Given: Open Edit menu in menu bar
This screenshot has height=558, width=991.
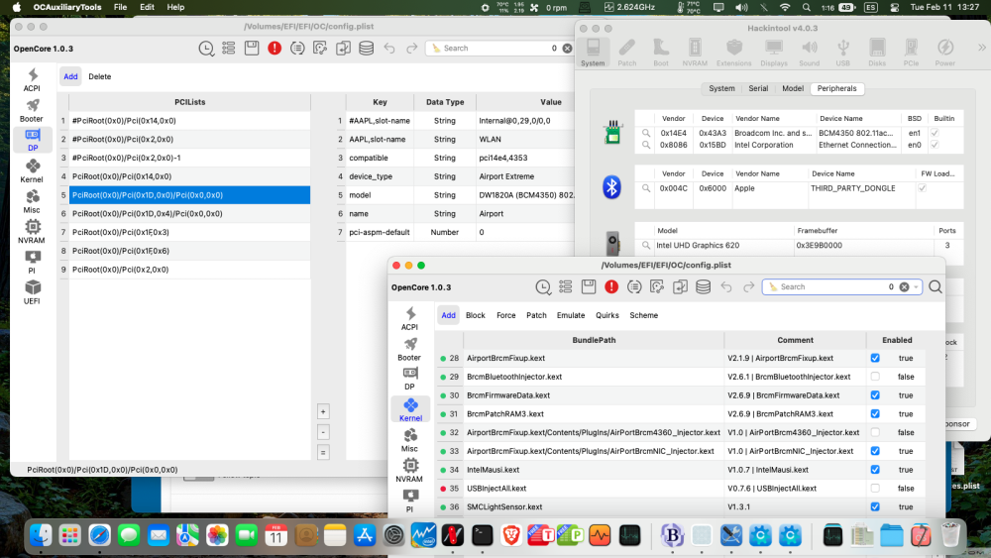Looking at the screenshot, I should [148, 7].
